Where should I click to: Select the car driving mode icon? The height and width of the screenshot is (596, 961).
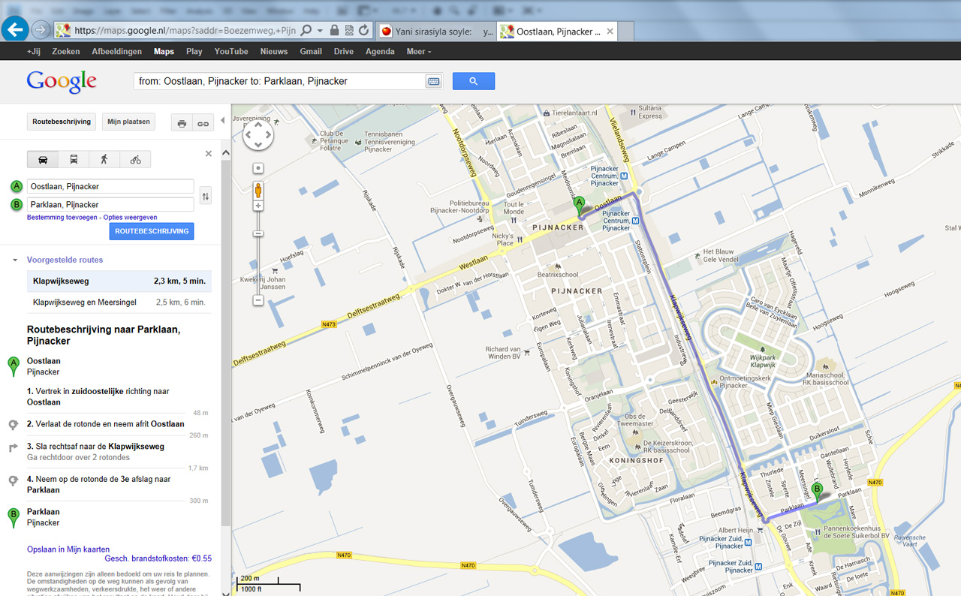(x=43, y=159)
